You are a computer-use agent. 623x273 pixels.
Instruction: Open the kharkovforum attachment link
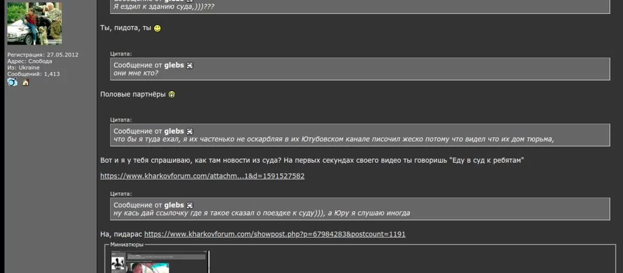202,176
